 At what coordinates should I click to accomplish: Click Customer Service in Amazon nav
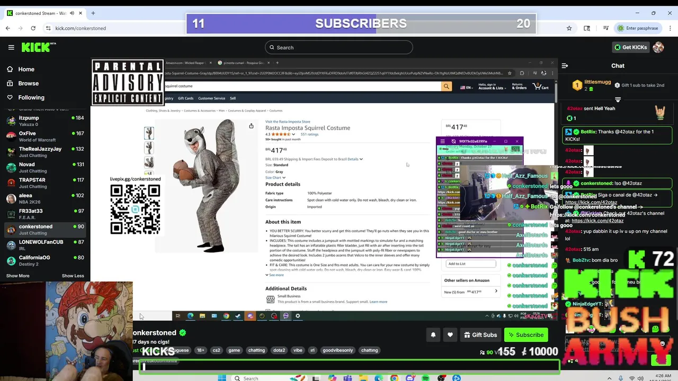point(211,98)
